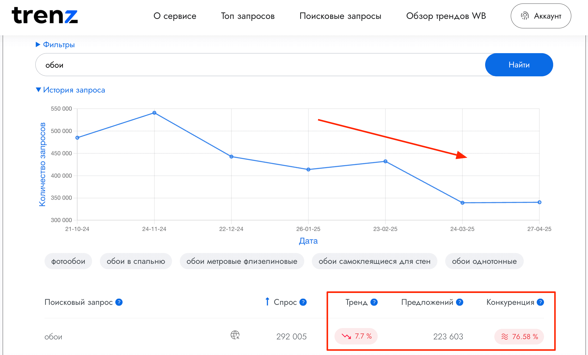
Task: Click the help icon next to Тренд
Action: pos(374,302)
